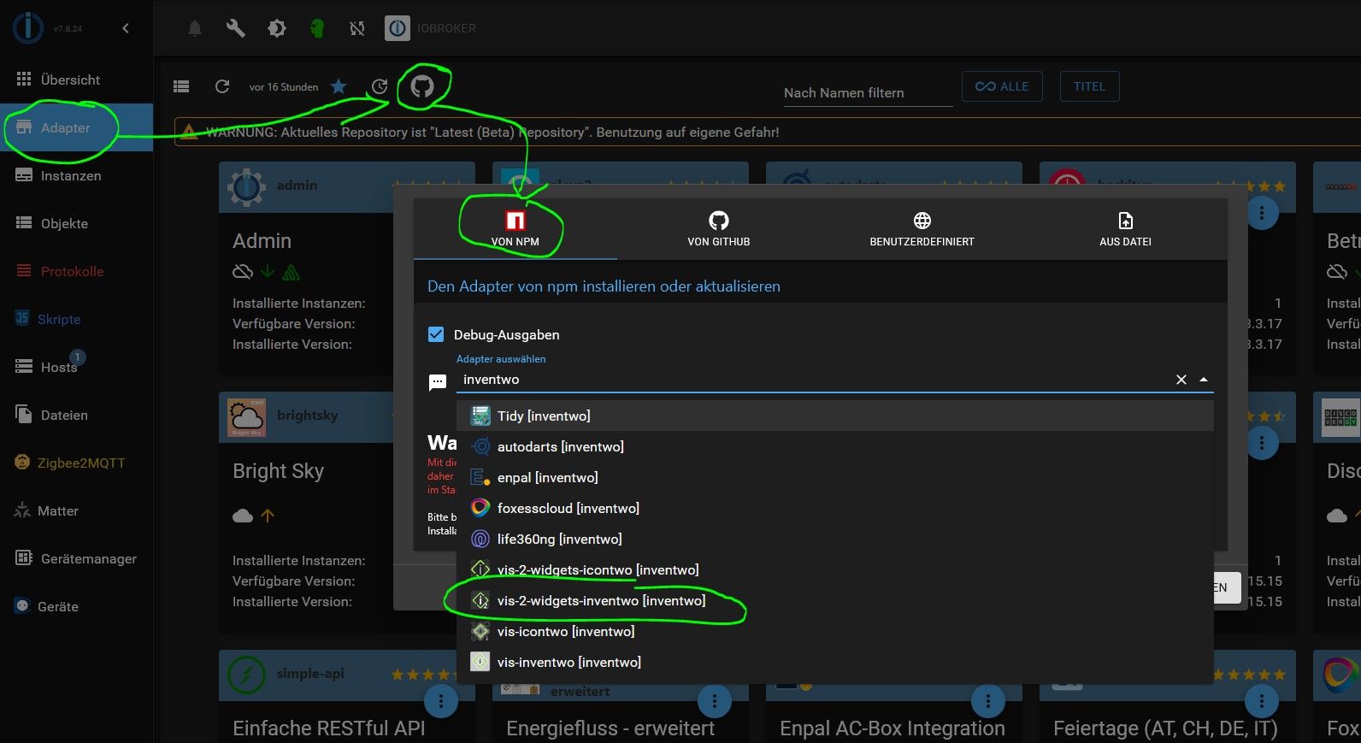1361x743 pixels.
Task: Click the 'vor 16 Stunden' timestamp text
Action: tap(284, 87)
